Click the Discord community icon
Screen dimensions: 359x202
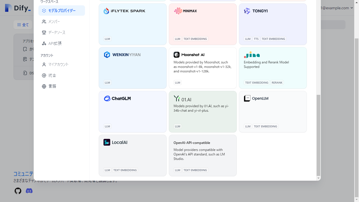[29, 191]
